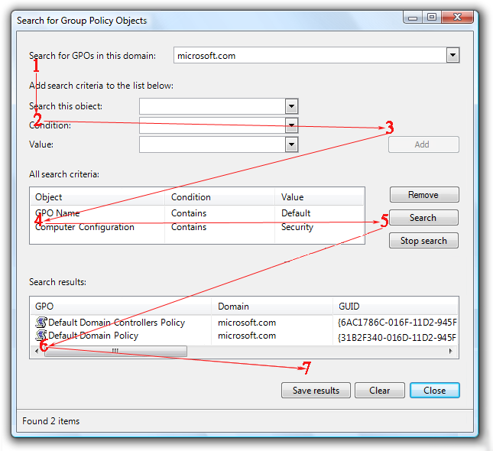The image size is (493, 451).
Task: Click the Value column header in criteria list
Action: coord(319,197)
